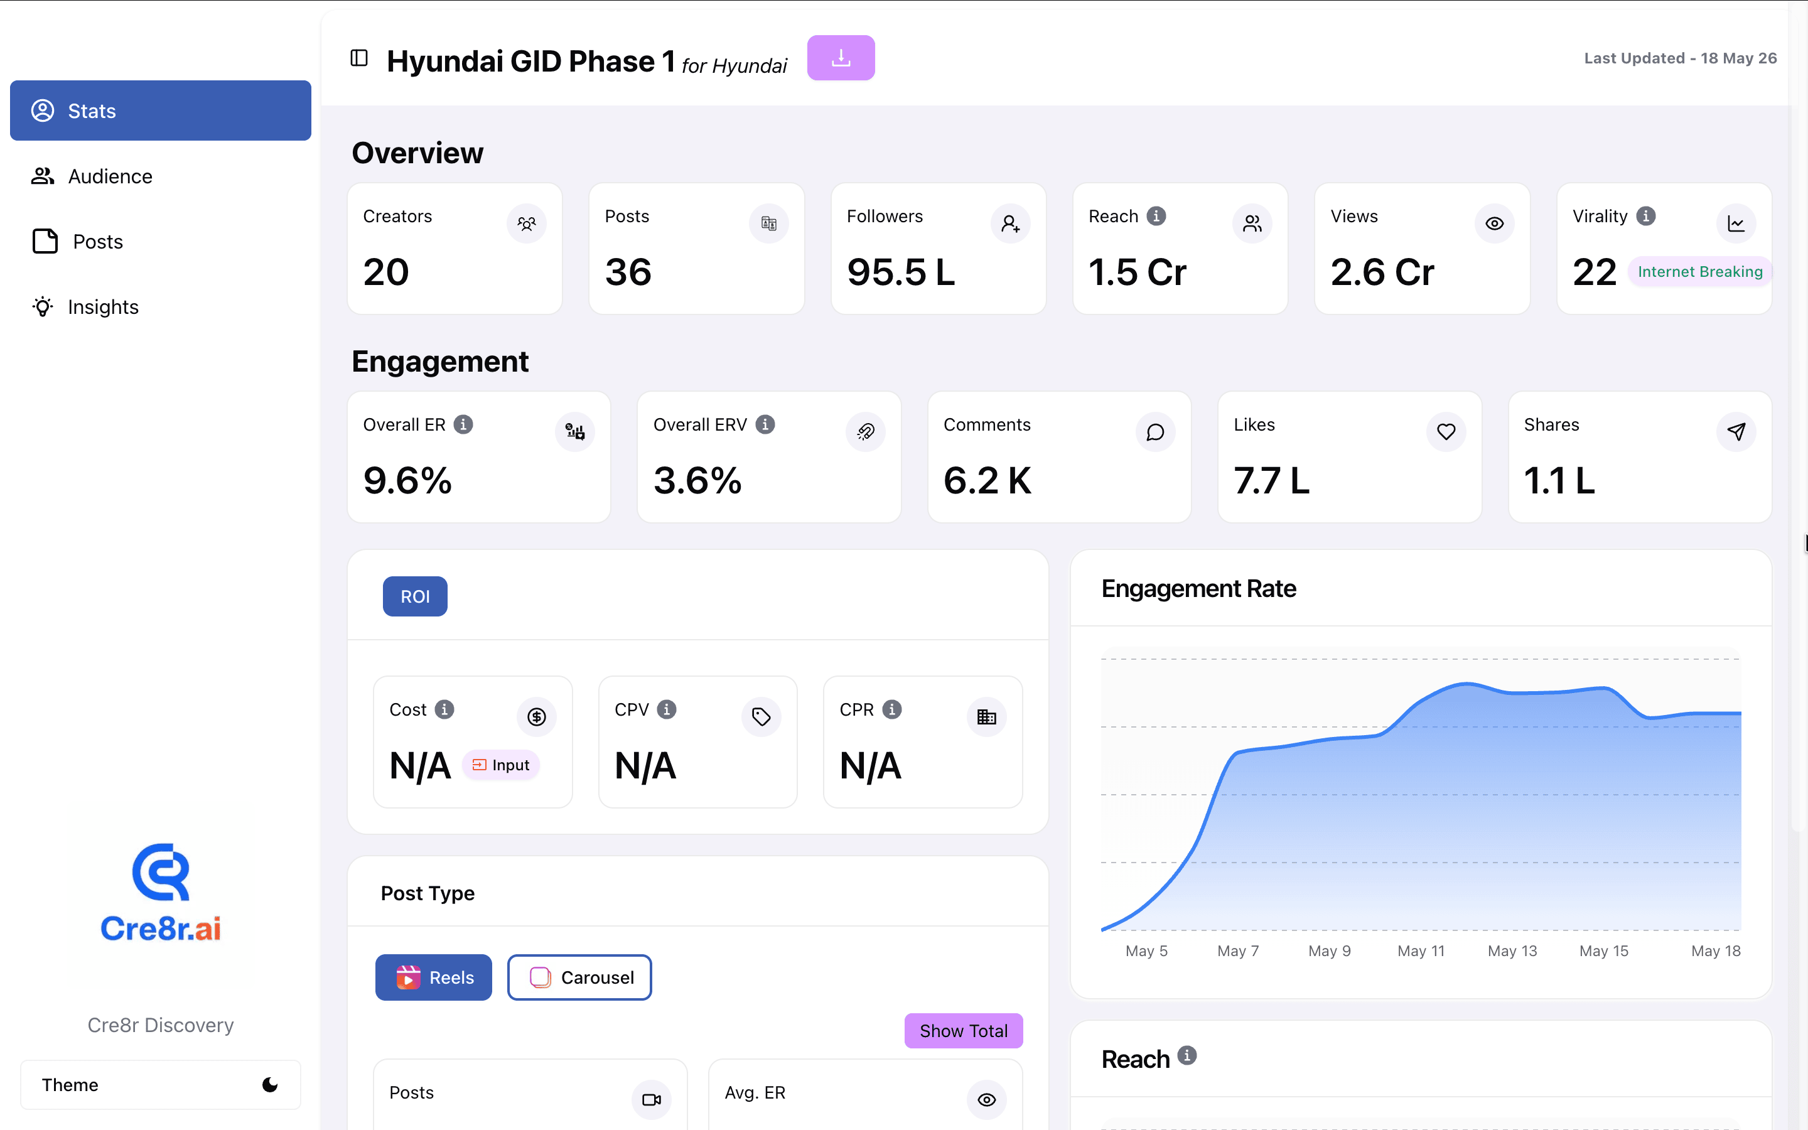Click the Virality info icon
The image size is (1808, 1130).
point(1645,216)
